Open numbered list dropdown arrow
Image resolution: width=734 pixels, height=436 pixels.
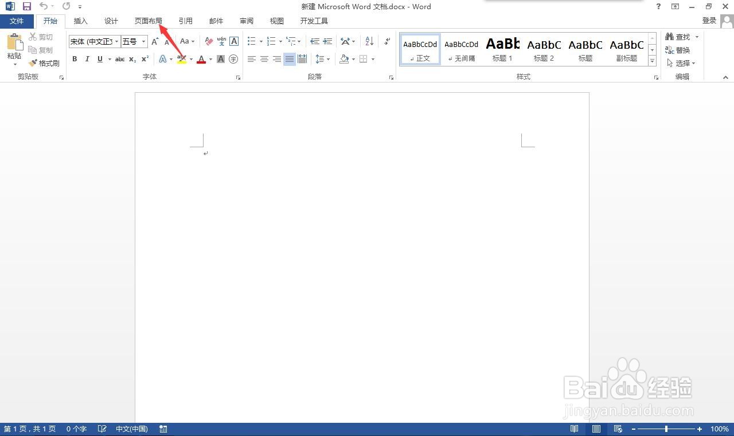[280, 41]
